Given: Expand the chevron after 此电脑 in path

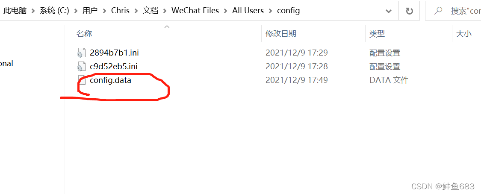Looking at the screenshot, I should pos(33,11).
